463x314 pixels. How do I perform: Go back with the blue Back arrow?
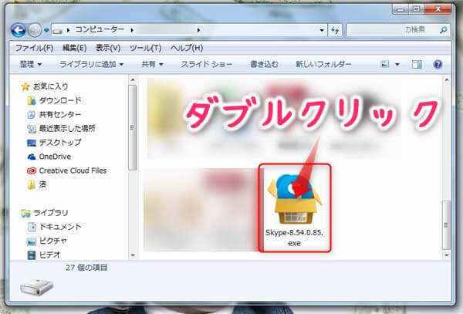(x=19, y=30)
